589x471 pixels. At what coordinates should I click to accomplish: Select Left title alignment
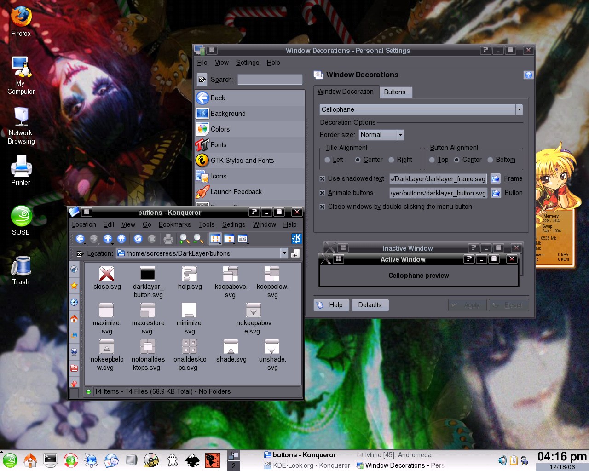pyautogui.click(x=327, y=160)
